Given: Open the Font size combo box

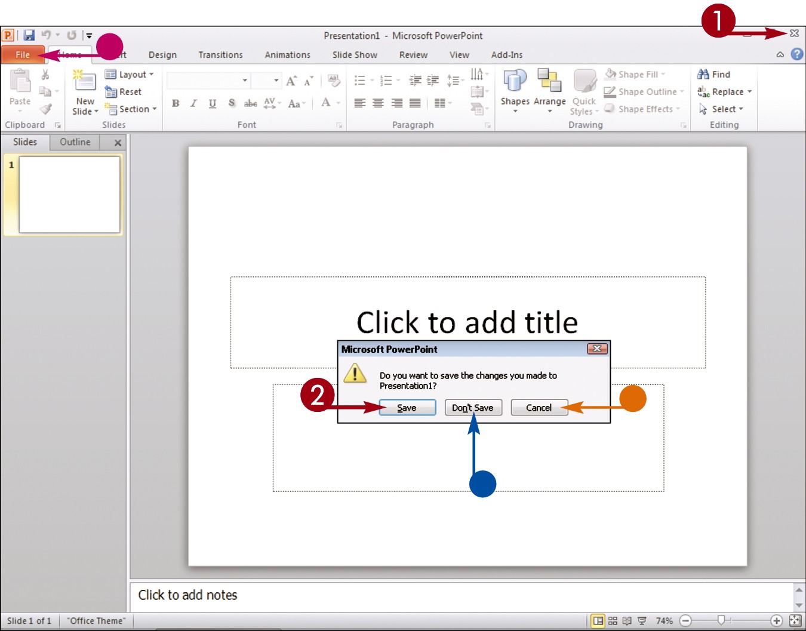Looking at the screenshot, I should 266,80.
